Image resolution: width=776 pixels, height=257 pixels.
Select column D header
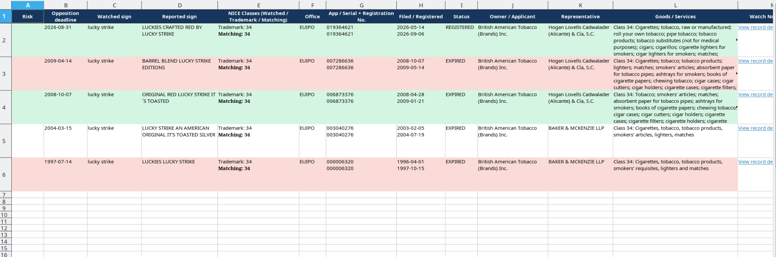[x=180, y=5]
